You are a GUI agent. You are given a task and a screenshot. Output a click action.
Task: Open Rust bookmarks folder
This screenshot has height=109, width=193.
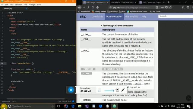point(122,12)
